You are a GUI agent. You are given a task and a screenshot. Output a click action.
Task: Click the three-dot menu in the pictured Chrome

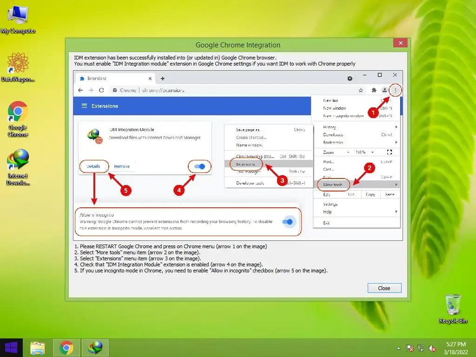tap(395, 90)
